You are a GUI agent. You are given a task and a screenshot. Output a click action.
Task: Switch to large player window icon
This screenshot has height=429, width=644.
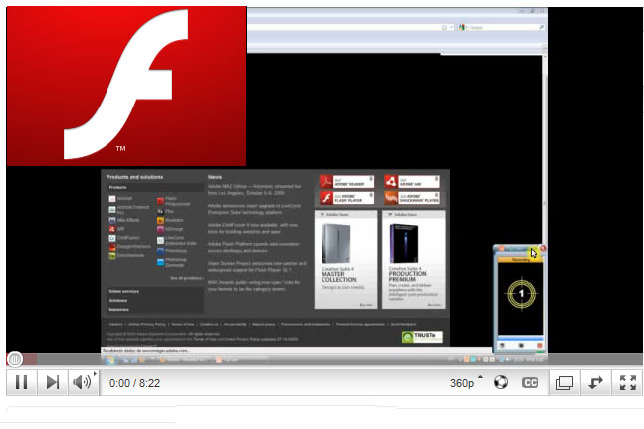[x=564, y=383]
